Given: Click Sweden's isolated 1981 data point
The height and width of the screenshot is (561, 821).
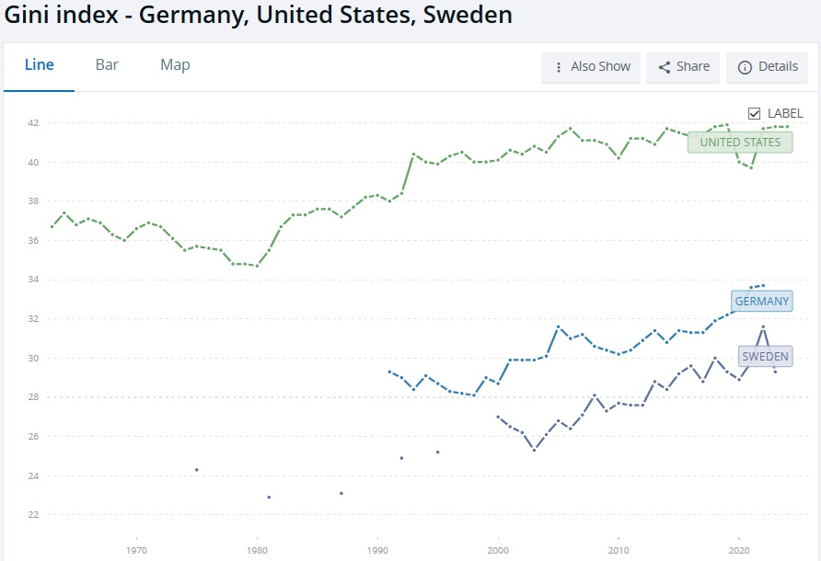Looking at the screenshot, I should click(269, 498).
